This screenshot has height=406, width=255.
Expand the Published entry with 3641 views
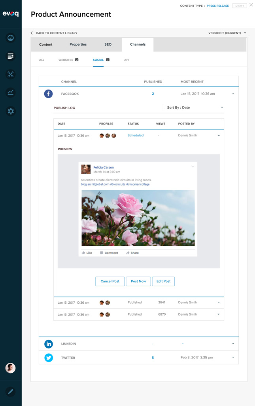pyautogui.click(x=219, y=303)
